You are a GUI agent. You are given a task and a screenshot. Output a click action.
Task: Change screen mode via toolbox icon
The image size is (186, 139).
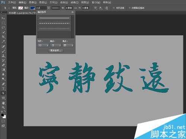pyautogui.click(x=3, y=126)
